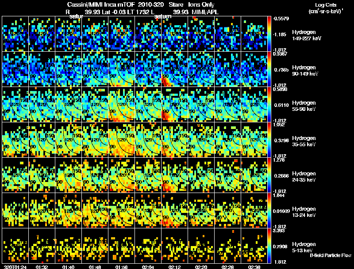Open the 35-55 keV image panel at 02:04
This screenshot has height=269, width=354.
pos(148,140)
